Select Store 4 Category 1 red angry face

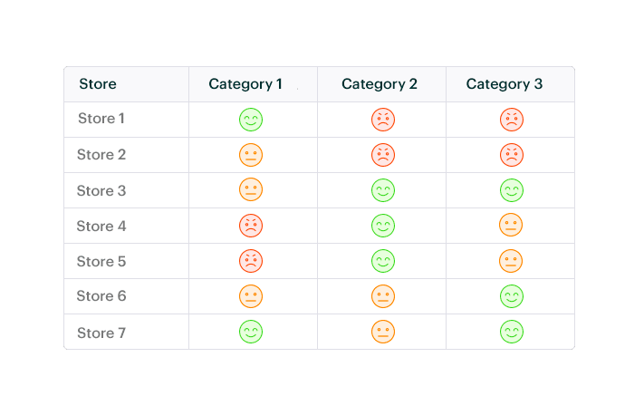point(251,226)
